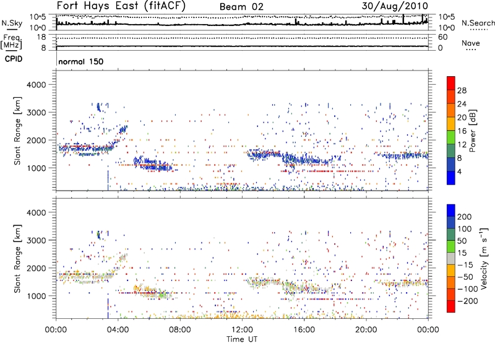This screenshot has width=495, height=343.
Task: Click the velocity panel's '4000' range label
Action: pos(37,212)
